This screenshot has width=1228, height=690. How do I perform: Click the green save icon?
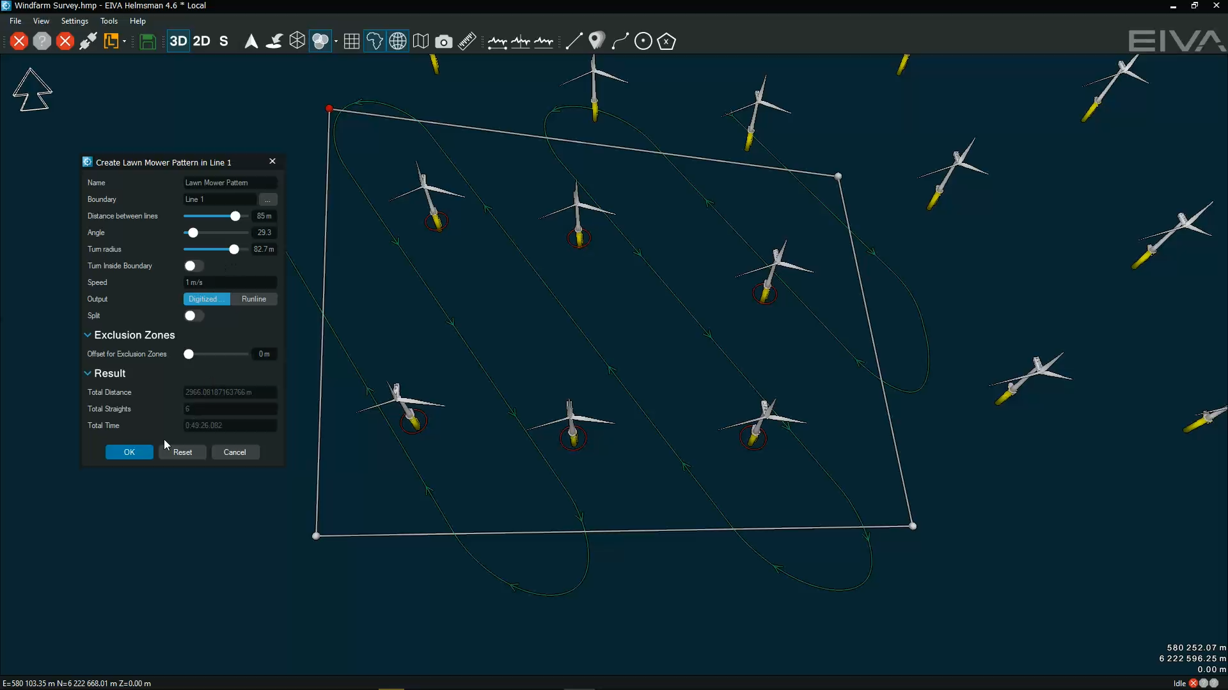click(x=148, y=42)
